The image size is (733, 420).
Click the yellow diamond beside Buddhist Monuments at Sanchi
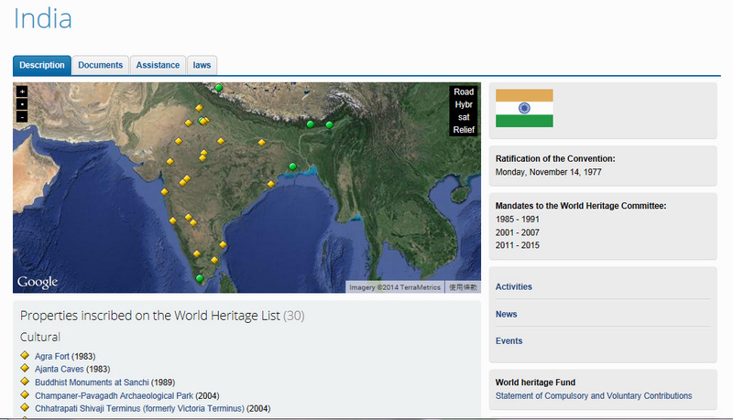tap(26, 382)
